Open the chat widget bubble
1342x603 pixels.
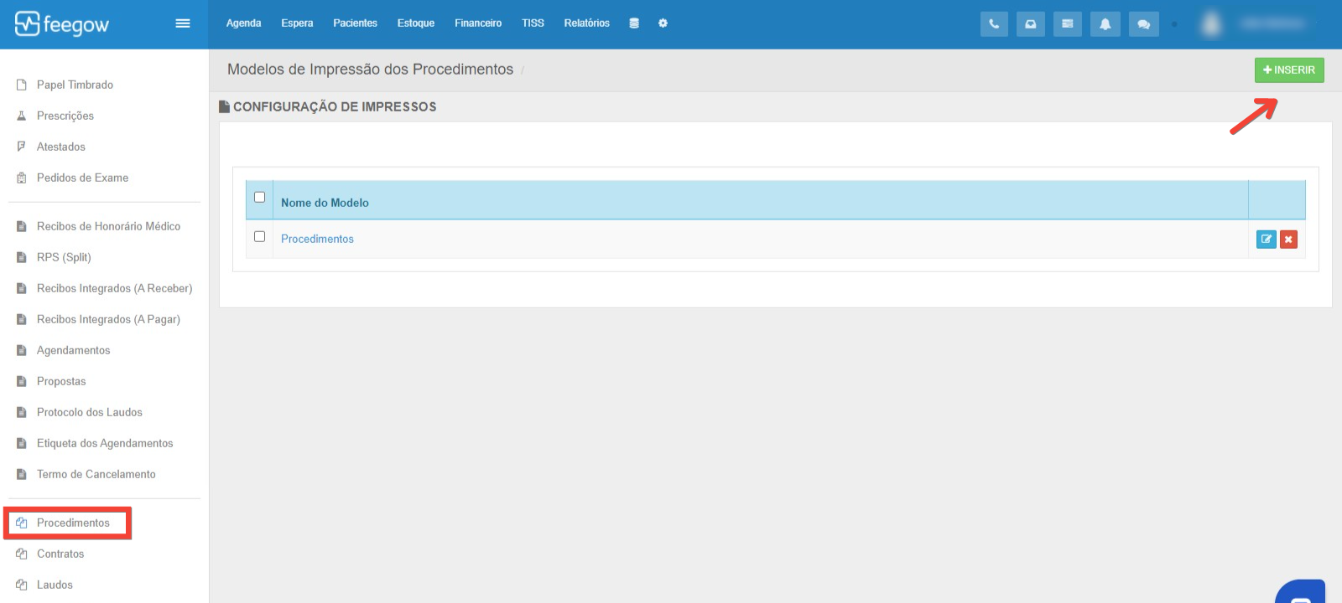point(1301,593)
